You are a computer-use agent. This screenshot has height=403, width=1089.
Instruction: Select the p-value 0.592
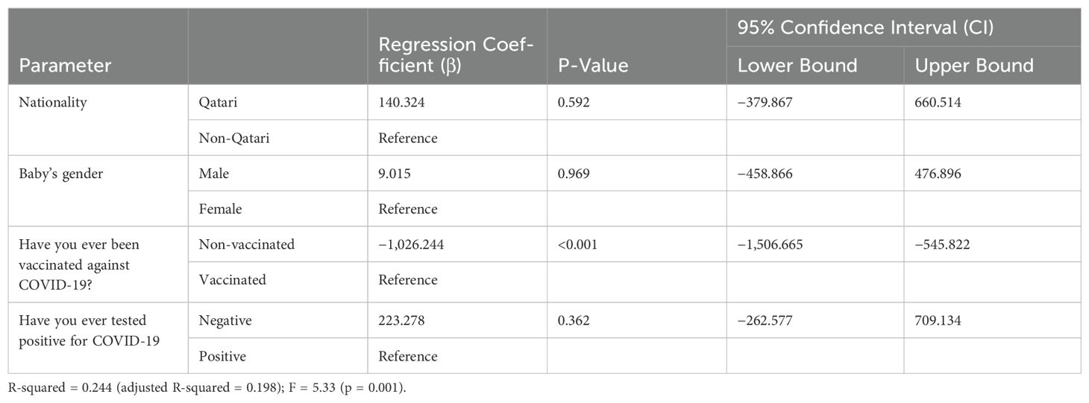click(574, 103)
